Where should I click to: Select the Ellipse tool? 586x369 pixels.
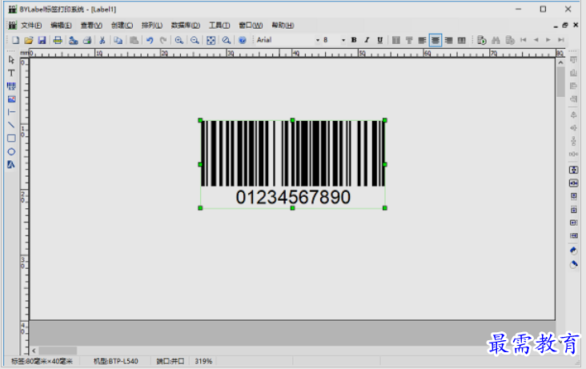pyautogui.click(x=11, y=151)
